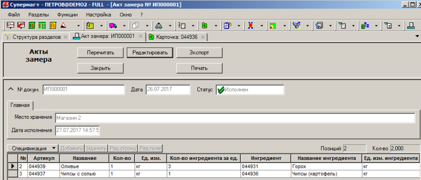Image resolution: width=421 pixels, height=180 pixels.
Task: Open dropdown arrow next to truck icon
Action: coord(124,26)
